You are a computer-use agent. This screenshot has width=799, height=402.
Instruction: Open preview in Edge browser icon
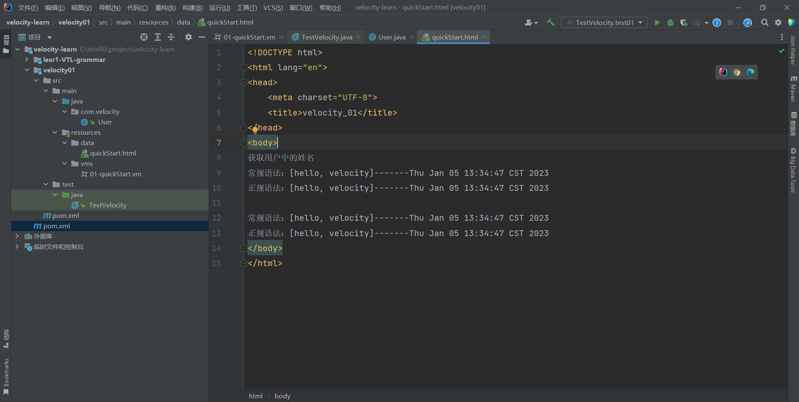(750, 72)
